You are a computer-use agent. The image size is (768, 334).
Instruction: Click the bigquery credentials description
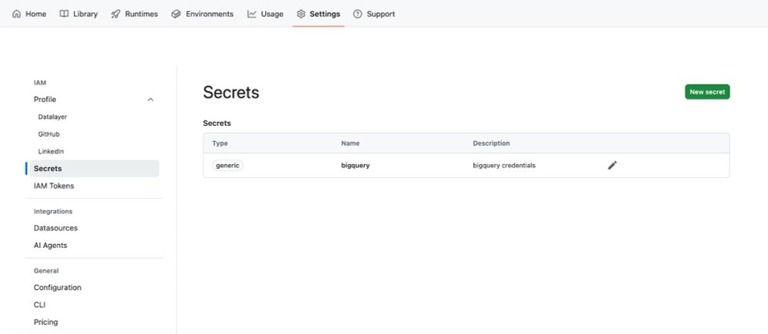(x=504, y=166)
